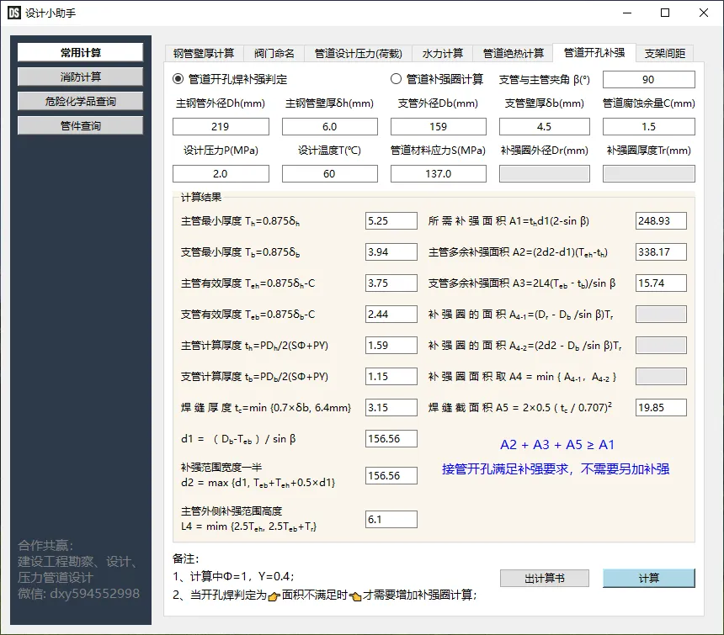Click d1 result box showing 156.56
Screen dimensions: 724x635
(x=391, y=438)
